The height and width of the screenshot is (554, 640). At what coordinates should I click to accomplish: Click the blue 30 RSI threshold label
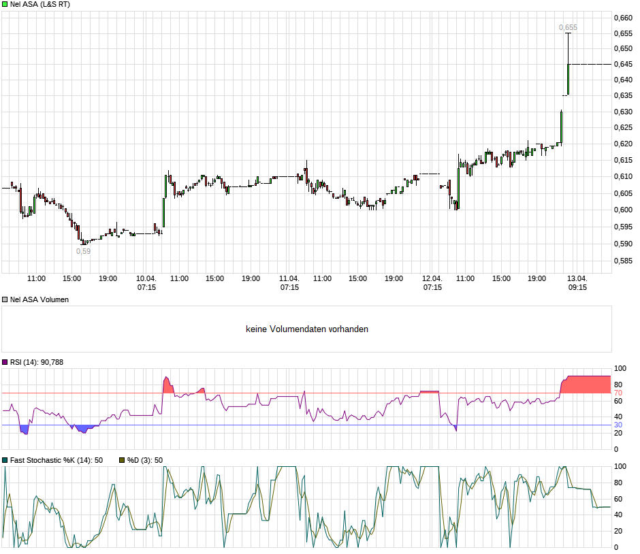click(x=618, y=425)
